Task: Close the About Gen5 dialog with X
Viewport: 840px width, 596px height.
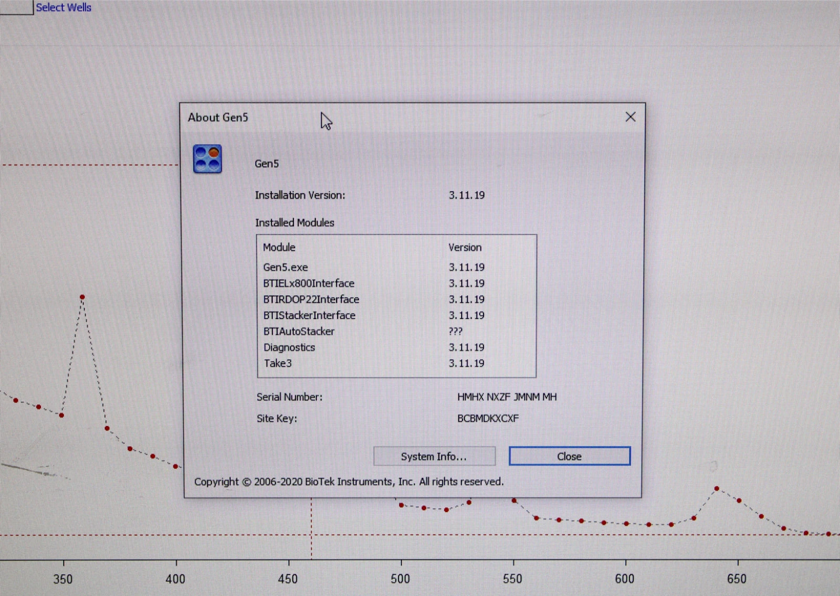Action: point(631,117)
